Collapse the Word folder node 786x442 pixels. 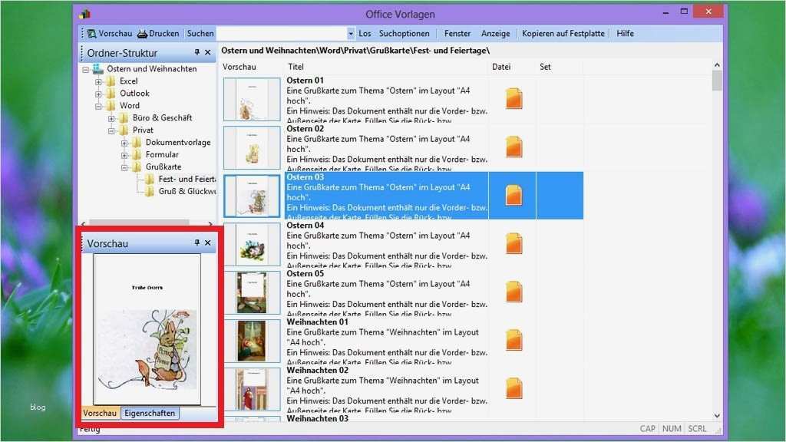(x=98, y=106)
